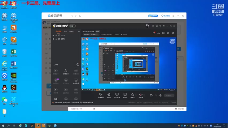Hide the 文本1 layer with its eye icon
Image resolution: width=228 pixels, height=128 pixels.
point(53,35)
